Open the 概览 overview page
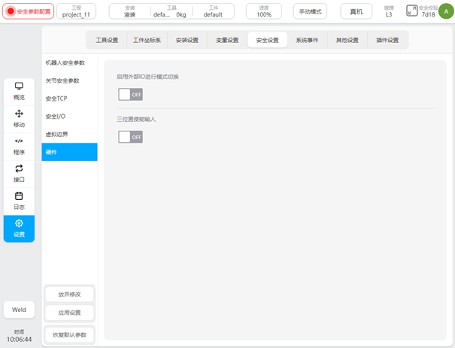The height and width of the screenshot is (348, 455). pyautogui.click(x=19, y=91)
